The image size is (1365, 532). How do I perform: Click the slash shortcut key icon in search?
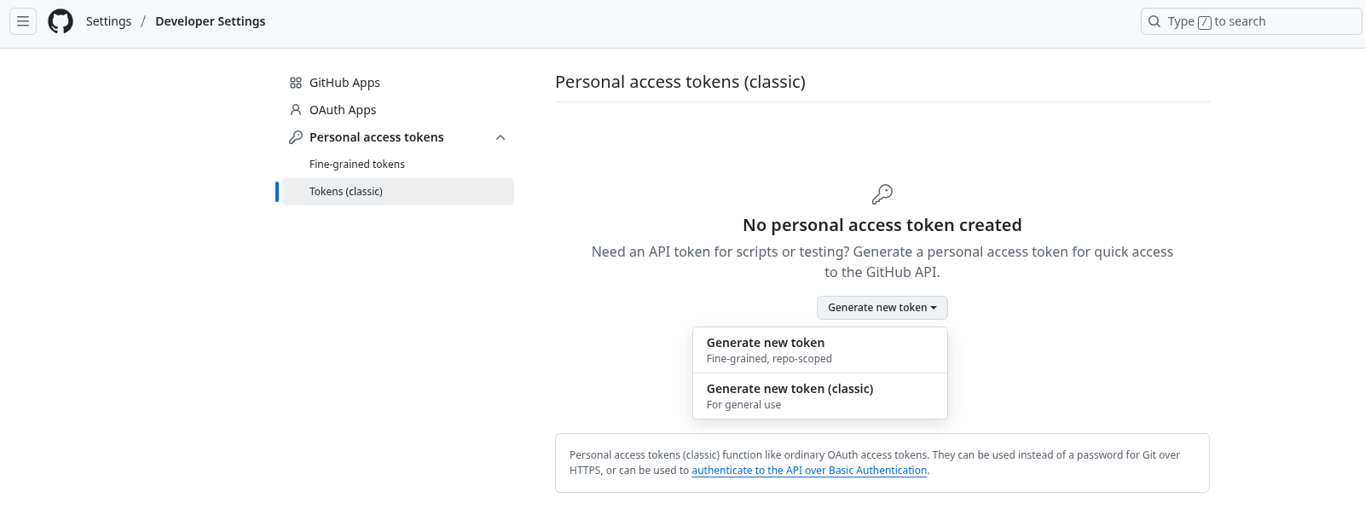click(x=1205, y=22)
